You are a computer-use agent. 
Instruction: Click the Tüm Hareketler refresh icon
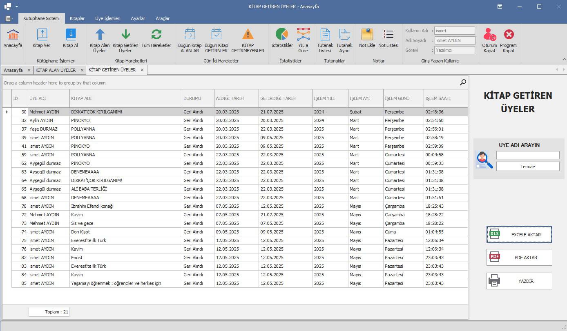point(156,35)
